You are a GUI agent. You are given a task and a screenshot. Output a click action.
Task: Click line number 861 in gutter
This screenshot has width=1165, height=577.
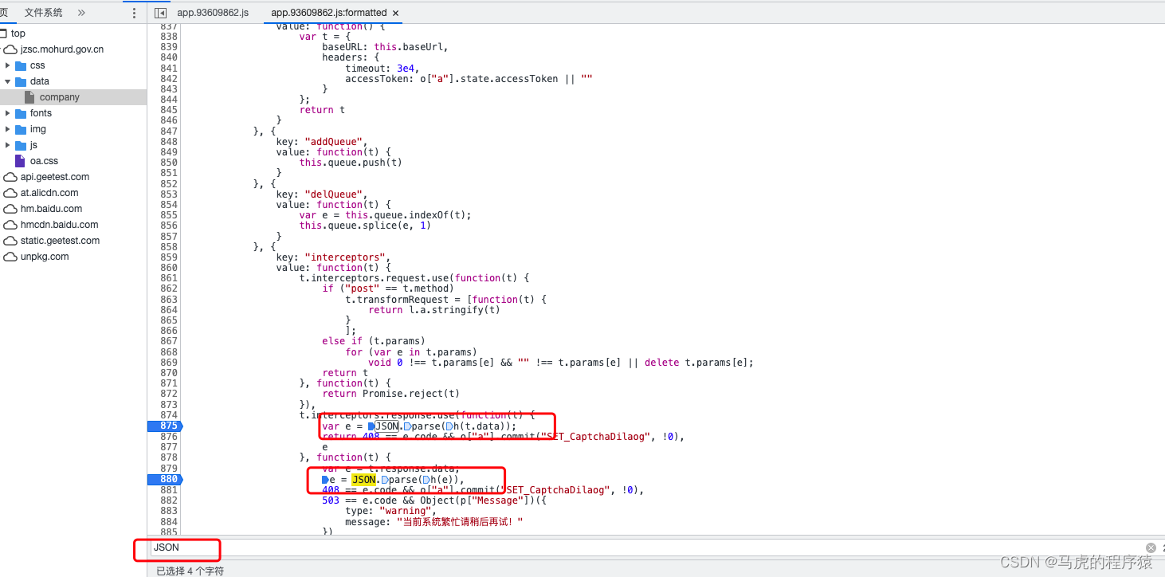(168, 278)
